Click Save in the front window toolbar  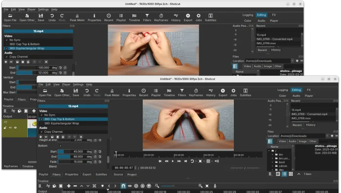click(76, 93)
